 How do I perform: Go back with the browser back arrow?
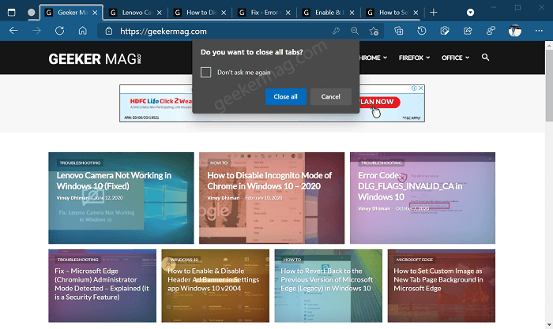(x=13, y=31)
